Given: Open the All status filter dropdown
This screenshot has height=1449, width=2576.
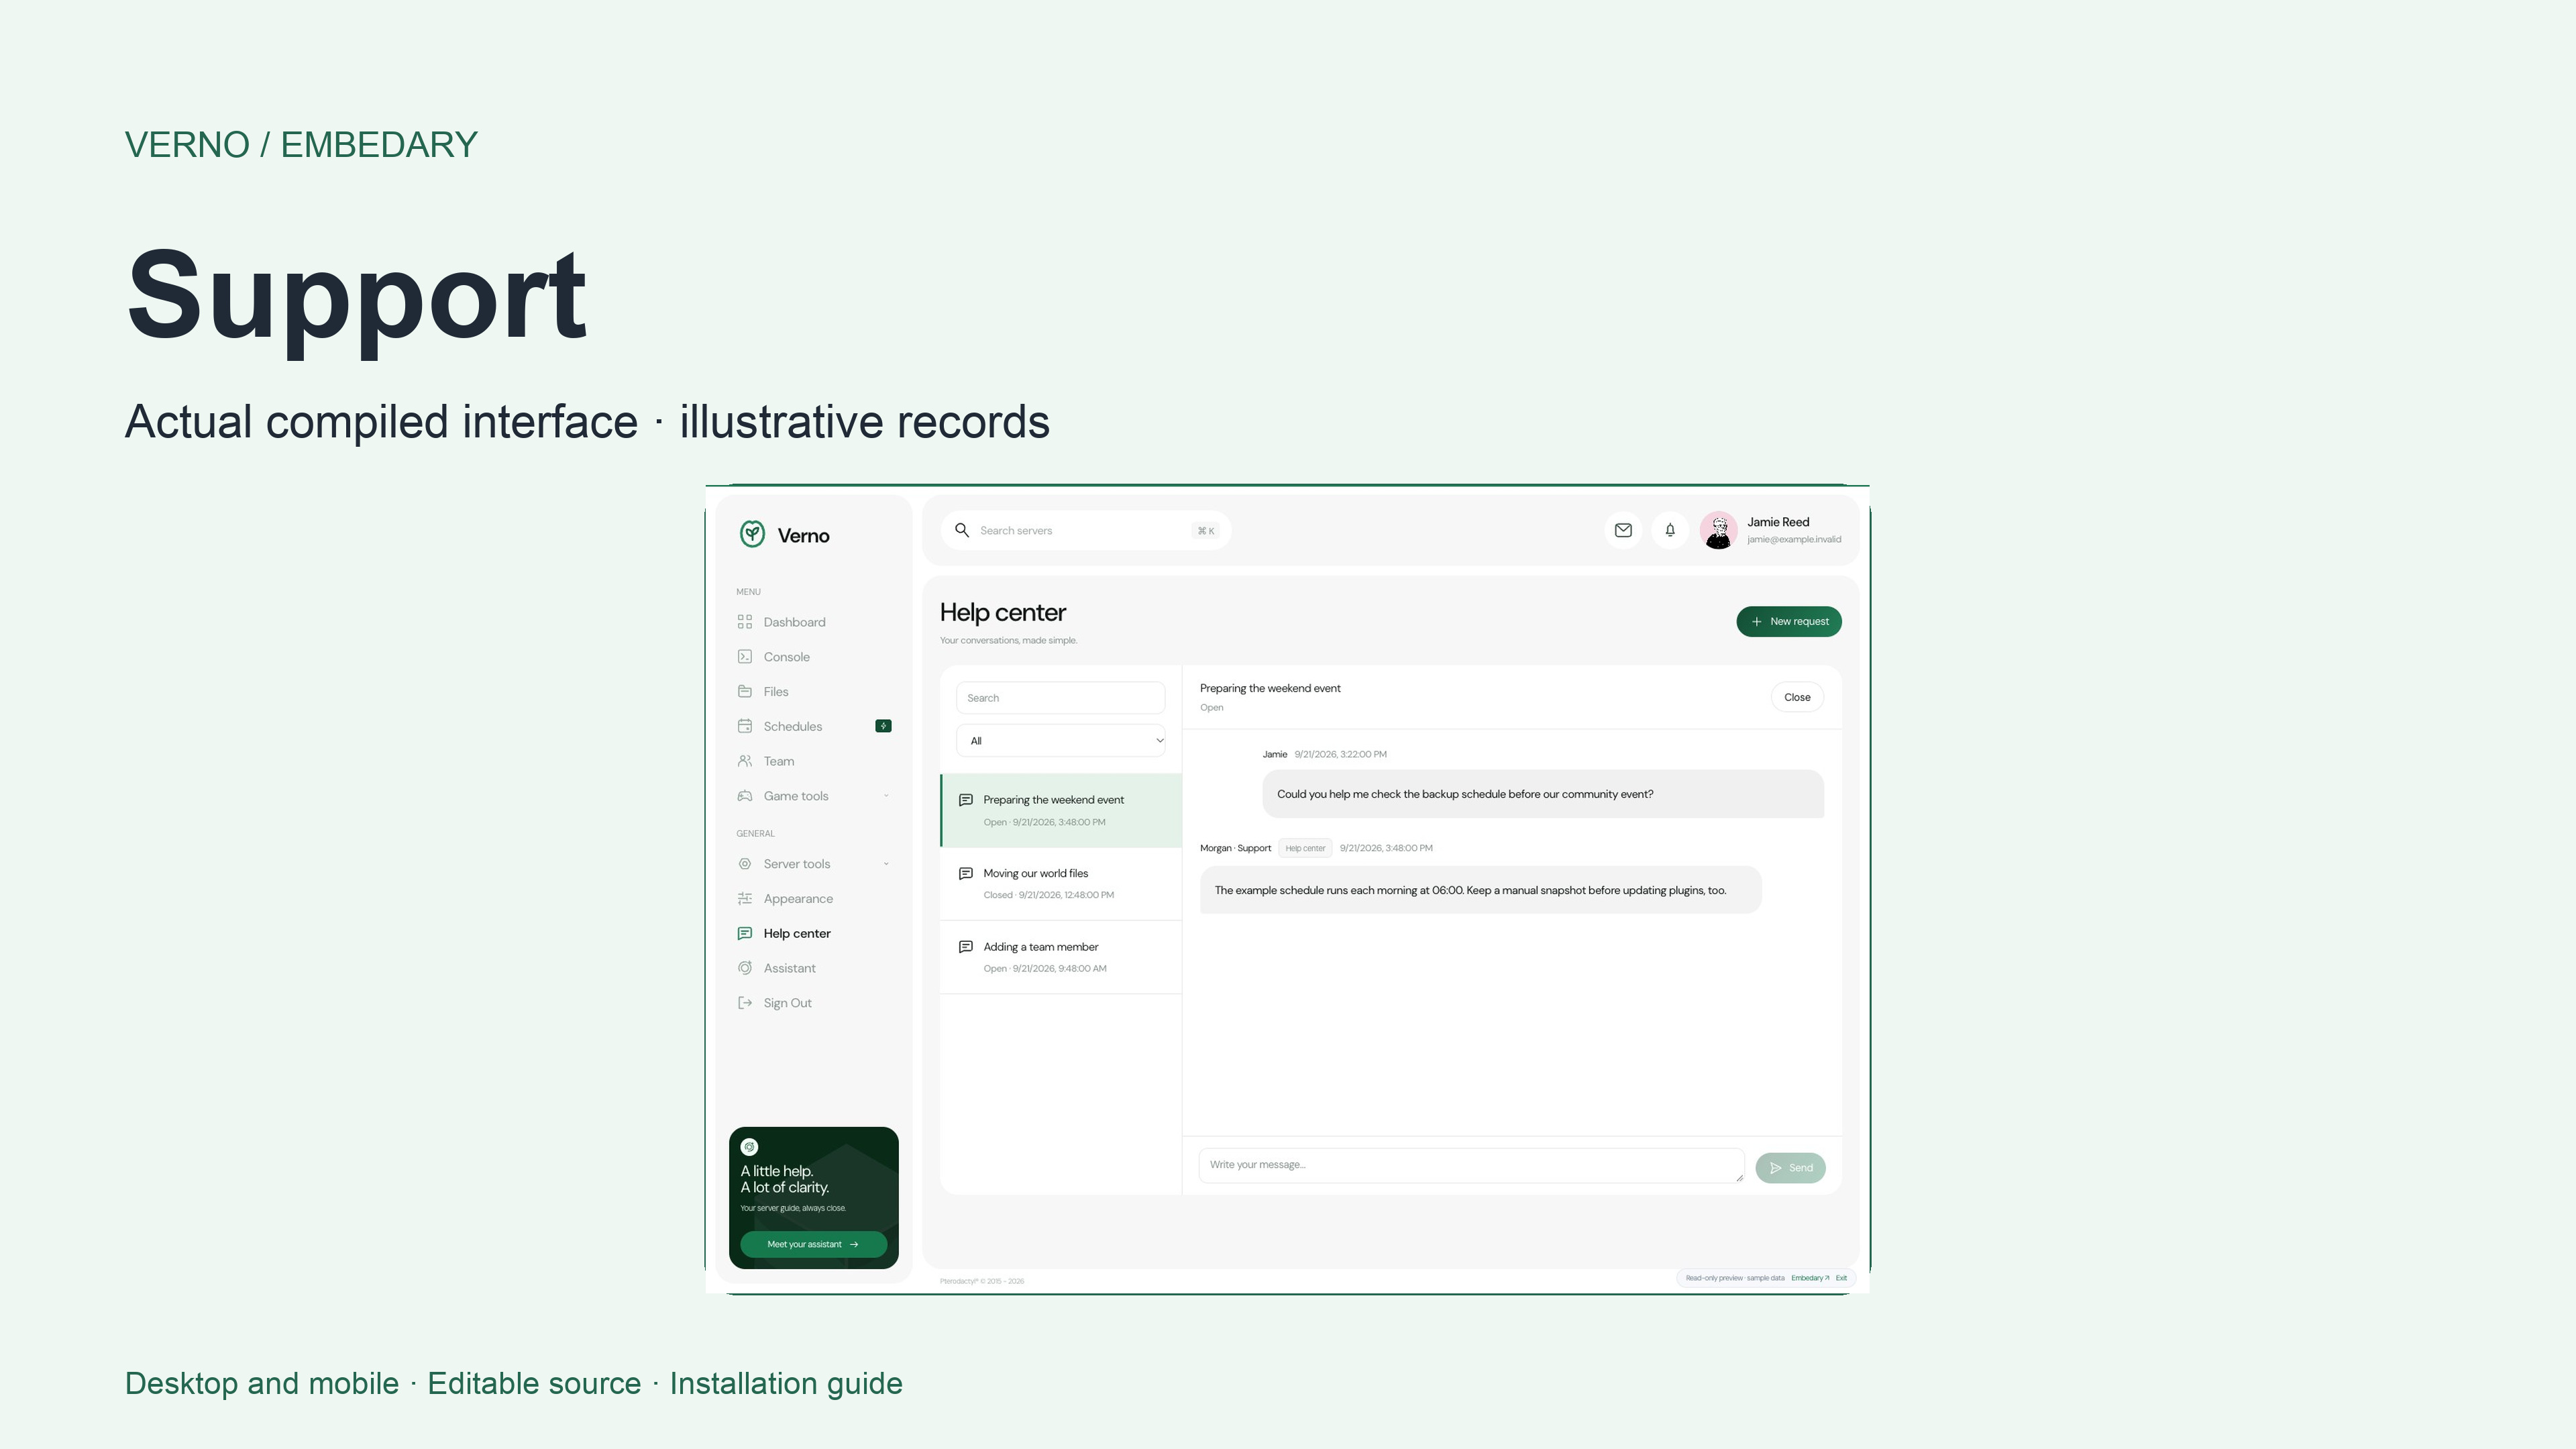Looking at the screenshot, I should click(x=1061, y=741).
